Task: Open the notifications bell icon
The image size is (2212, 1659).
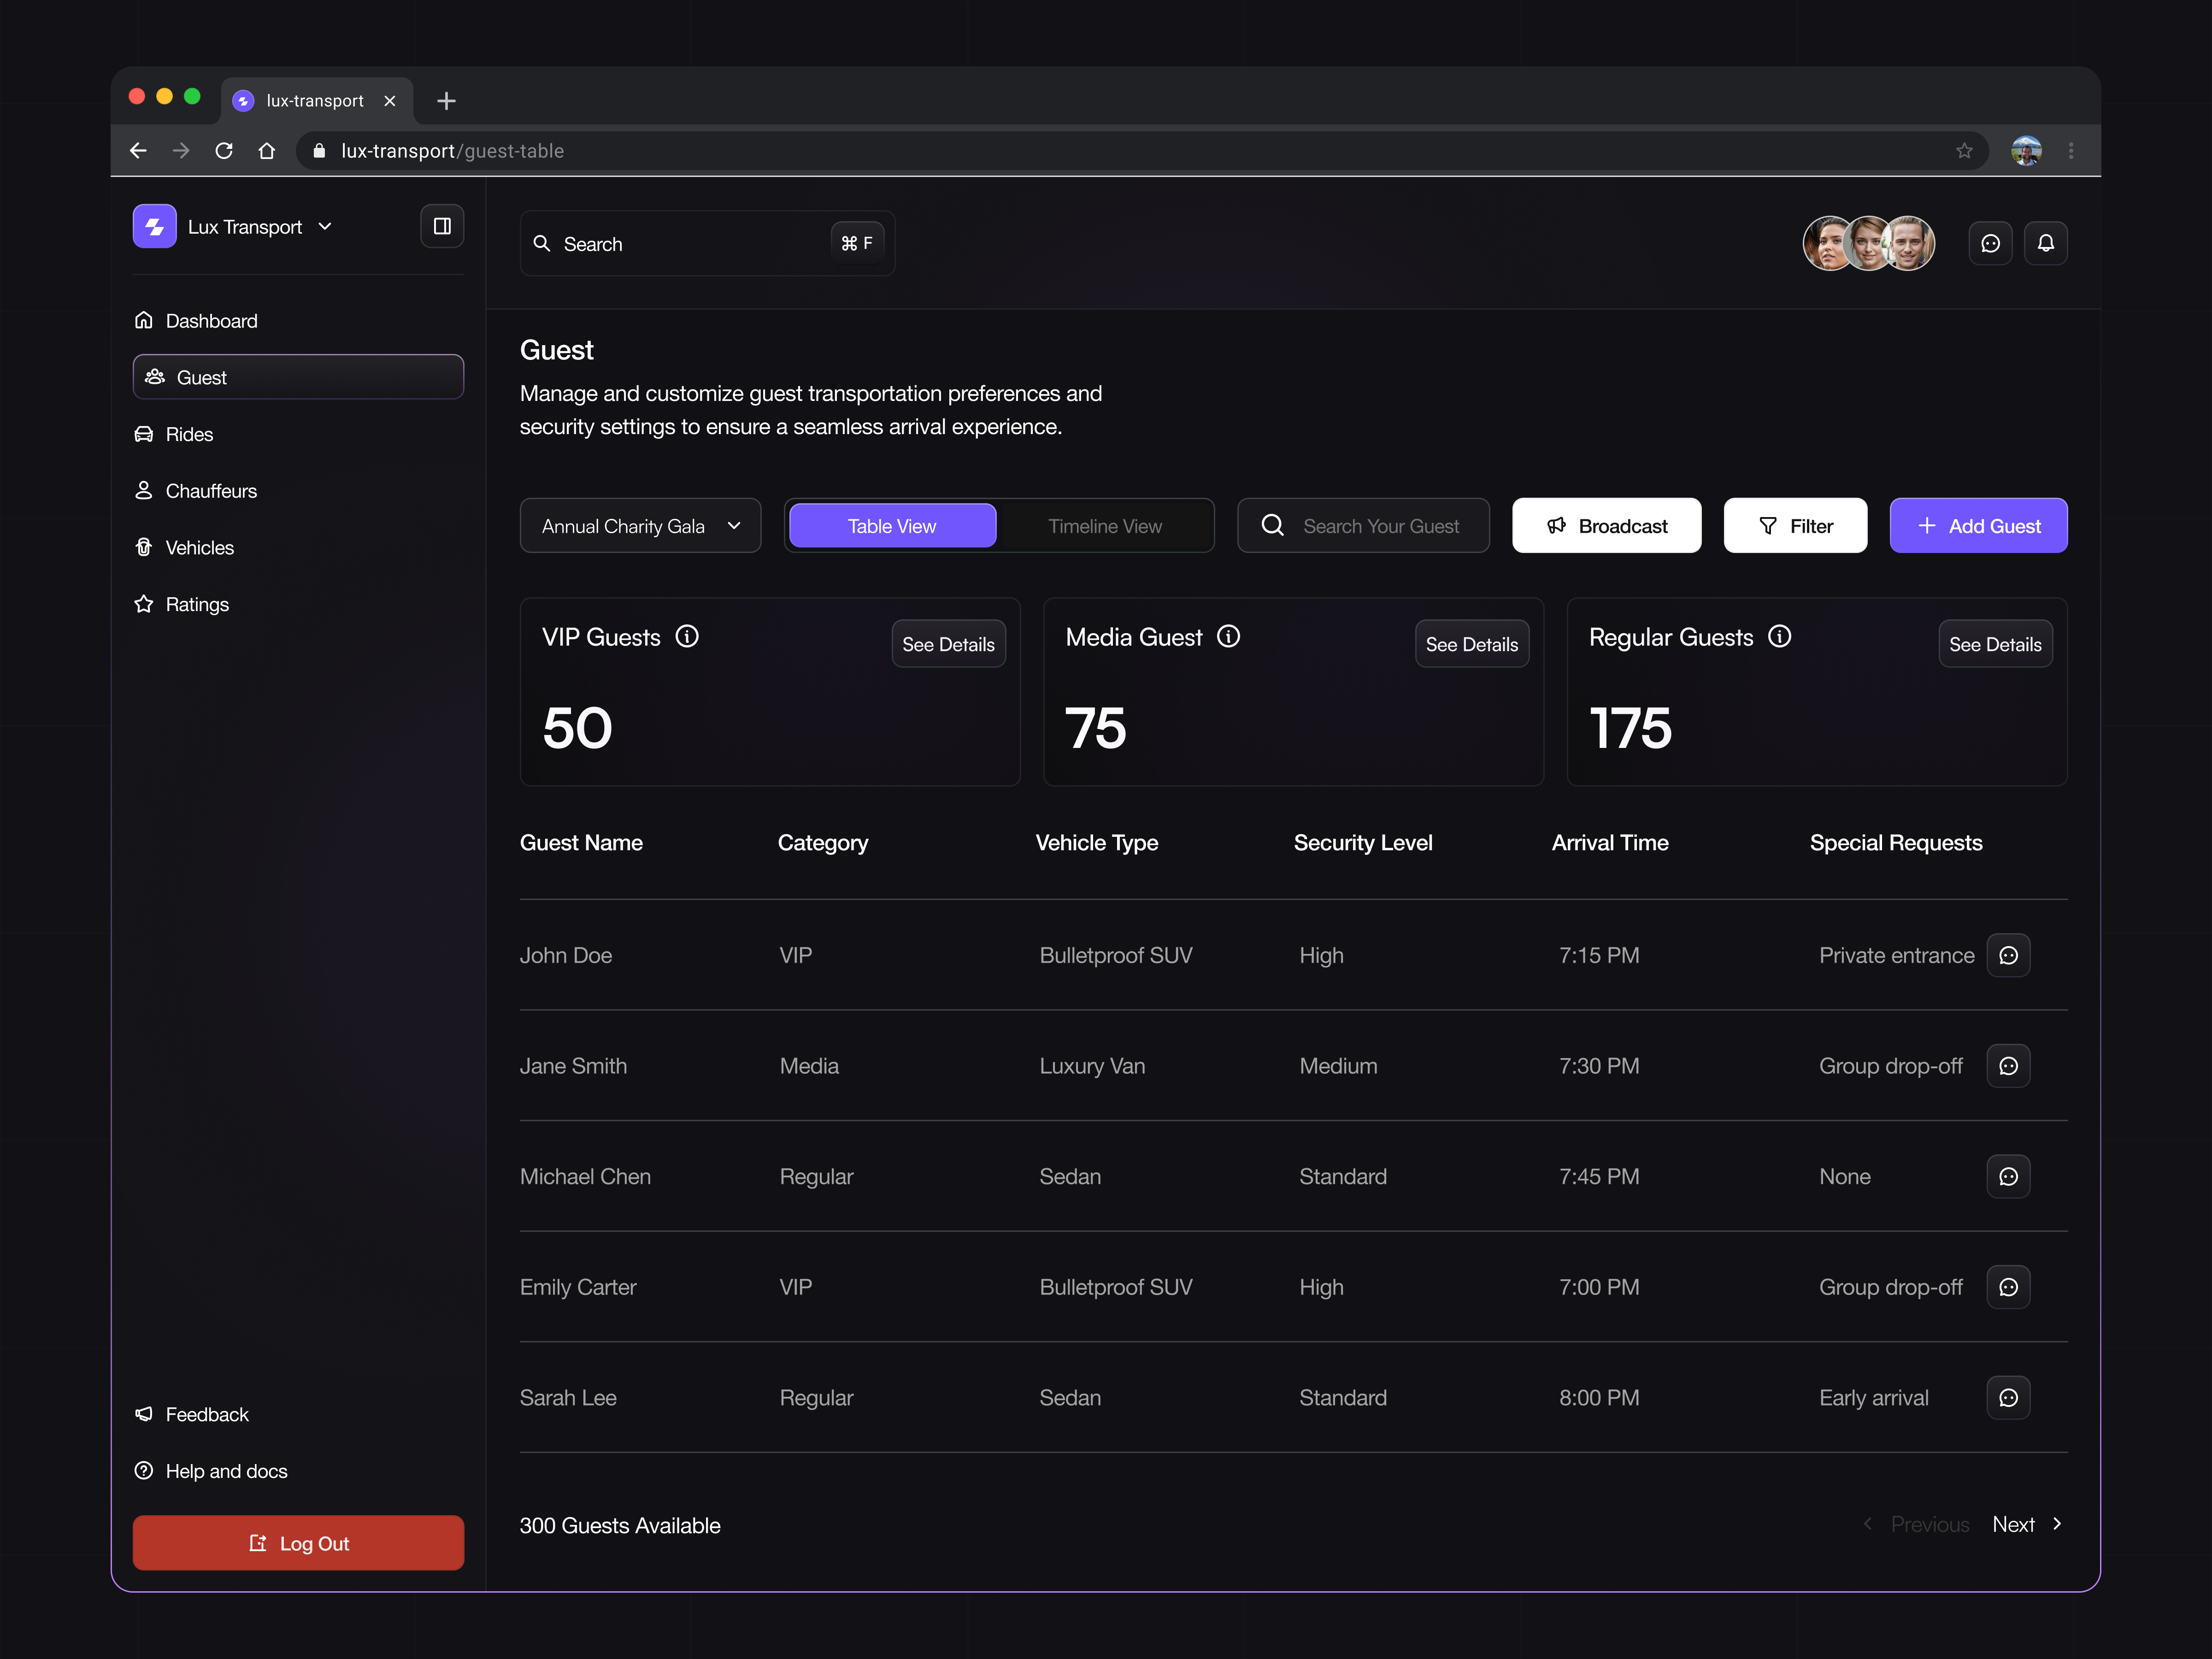Action: pos(2046,242)
